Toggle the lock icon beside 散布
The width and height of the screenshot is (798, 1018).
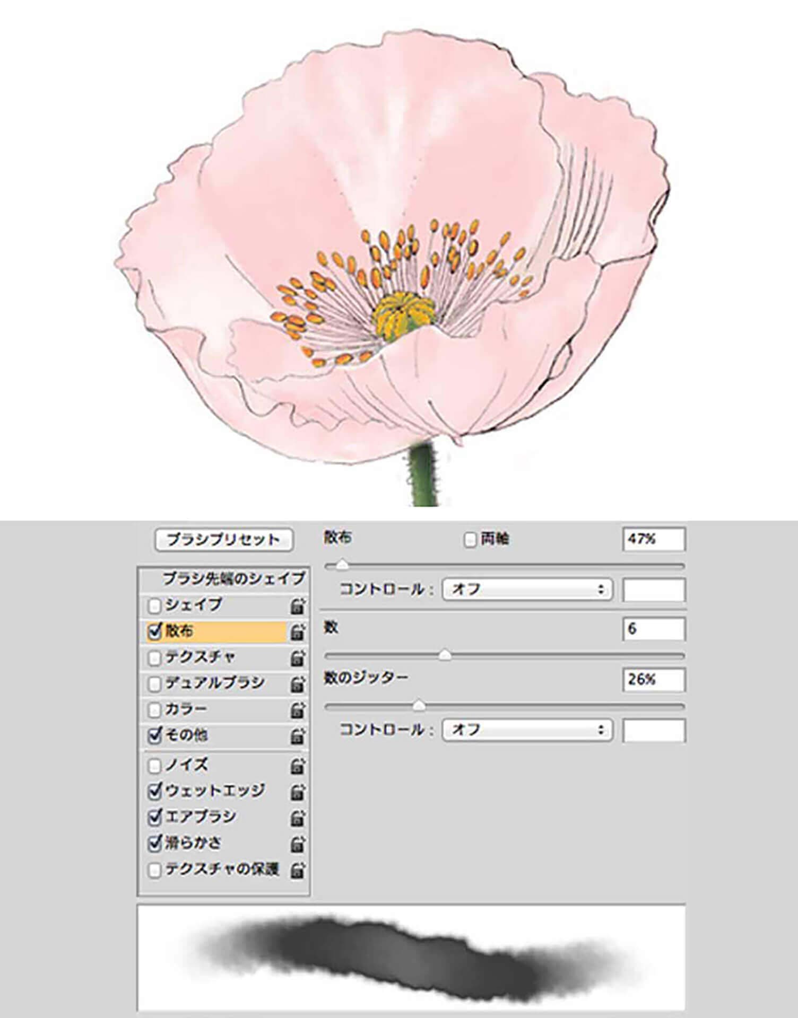tap(298, 632)
